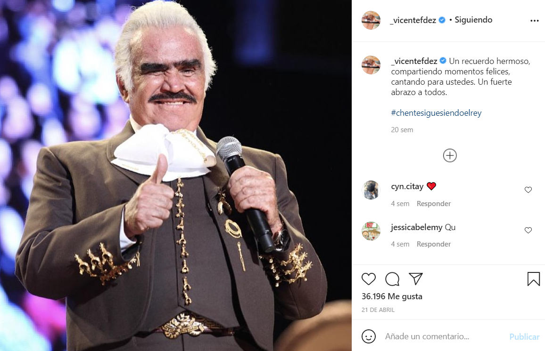Open cyn.citay's profile avatar
This screenshot has width=545, height=351.
371,190
